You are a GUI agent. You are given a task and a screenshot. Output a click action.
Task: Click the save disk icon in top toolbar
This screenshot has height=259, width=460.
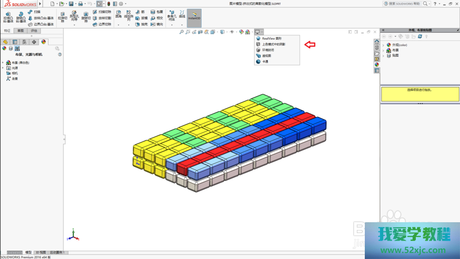click(71, 4)
